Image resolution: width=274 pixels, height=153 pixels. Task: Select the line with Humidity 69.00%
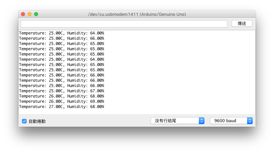(x=61, y=101)
